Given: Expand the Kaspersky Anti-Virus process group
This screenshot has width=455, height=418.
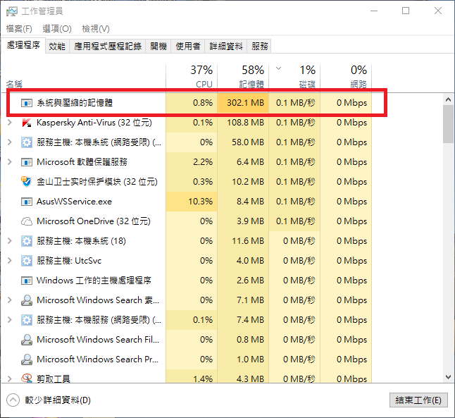Looking at the screenshot, I should (10, 123).
